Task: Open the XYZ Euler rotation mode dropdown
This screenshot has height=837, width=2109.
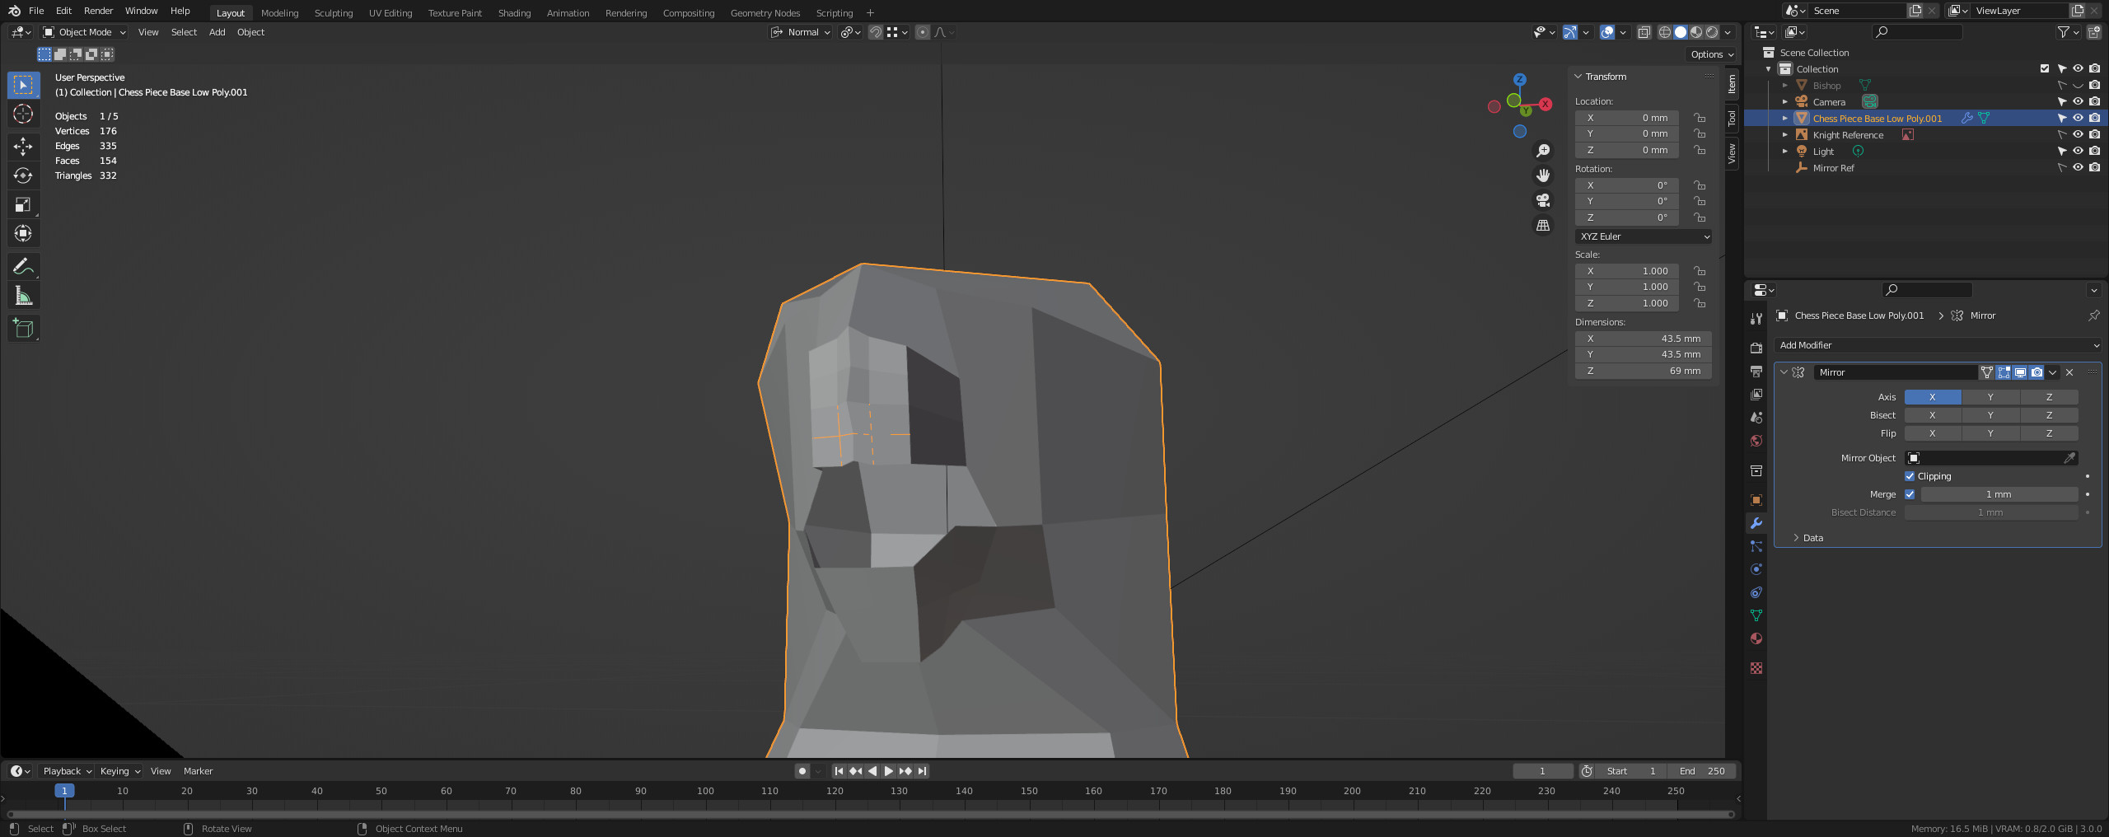Action: [1643, 236]
